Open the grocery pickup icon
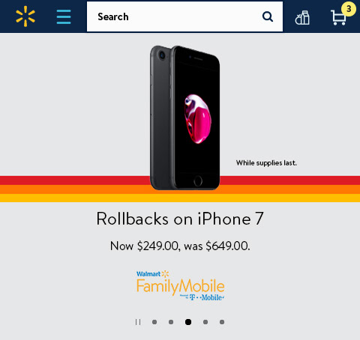This screenshot has width=360, height=340. [x=302, y=18]
